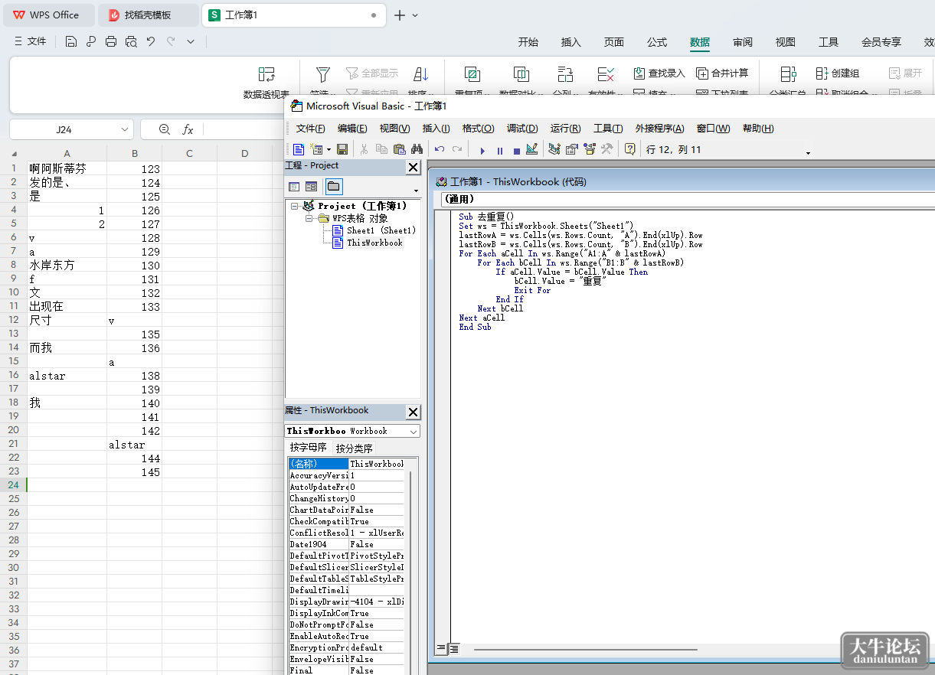Image resolution: width=935 pixels, height=675 pixels.
Task: Click the 查找录入 button in ribbon
Action: tap(659, 73)
